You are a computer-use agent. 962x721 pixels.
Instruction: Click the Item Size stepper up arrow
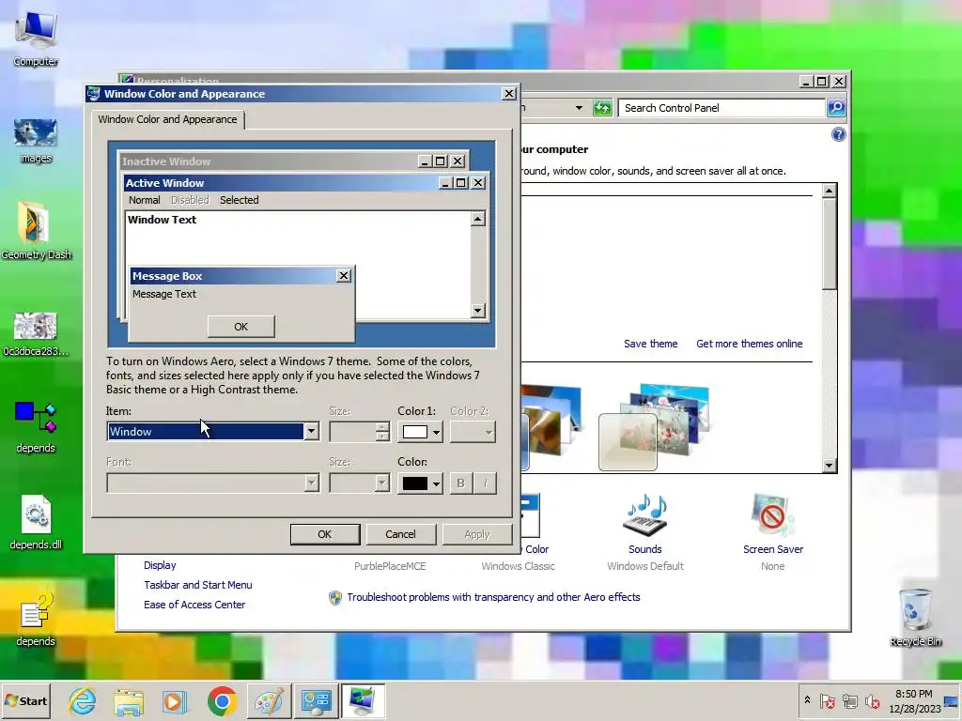(x=382, y=427)
